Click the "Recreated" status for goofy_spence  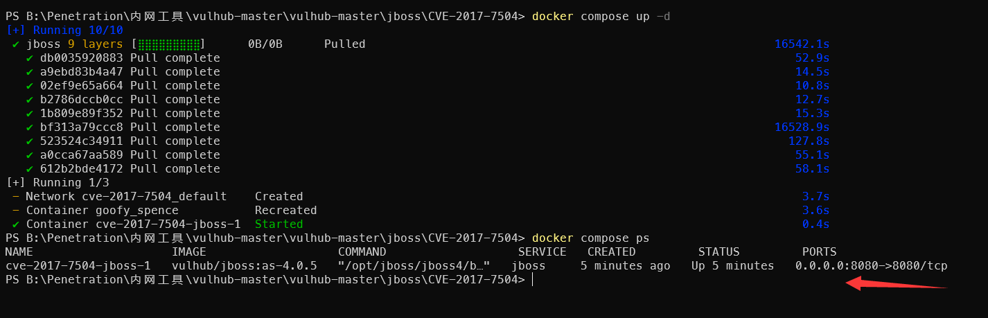(285, 211)
